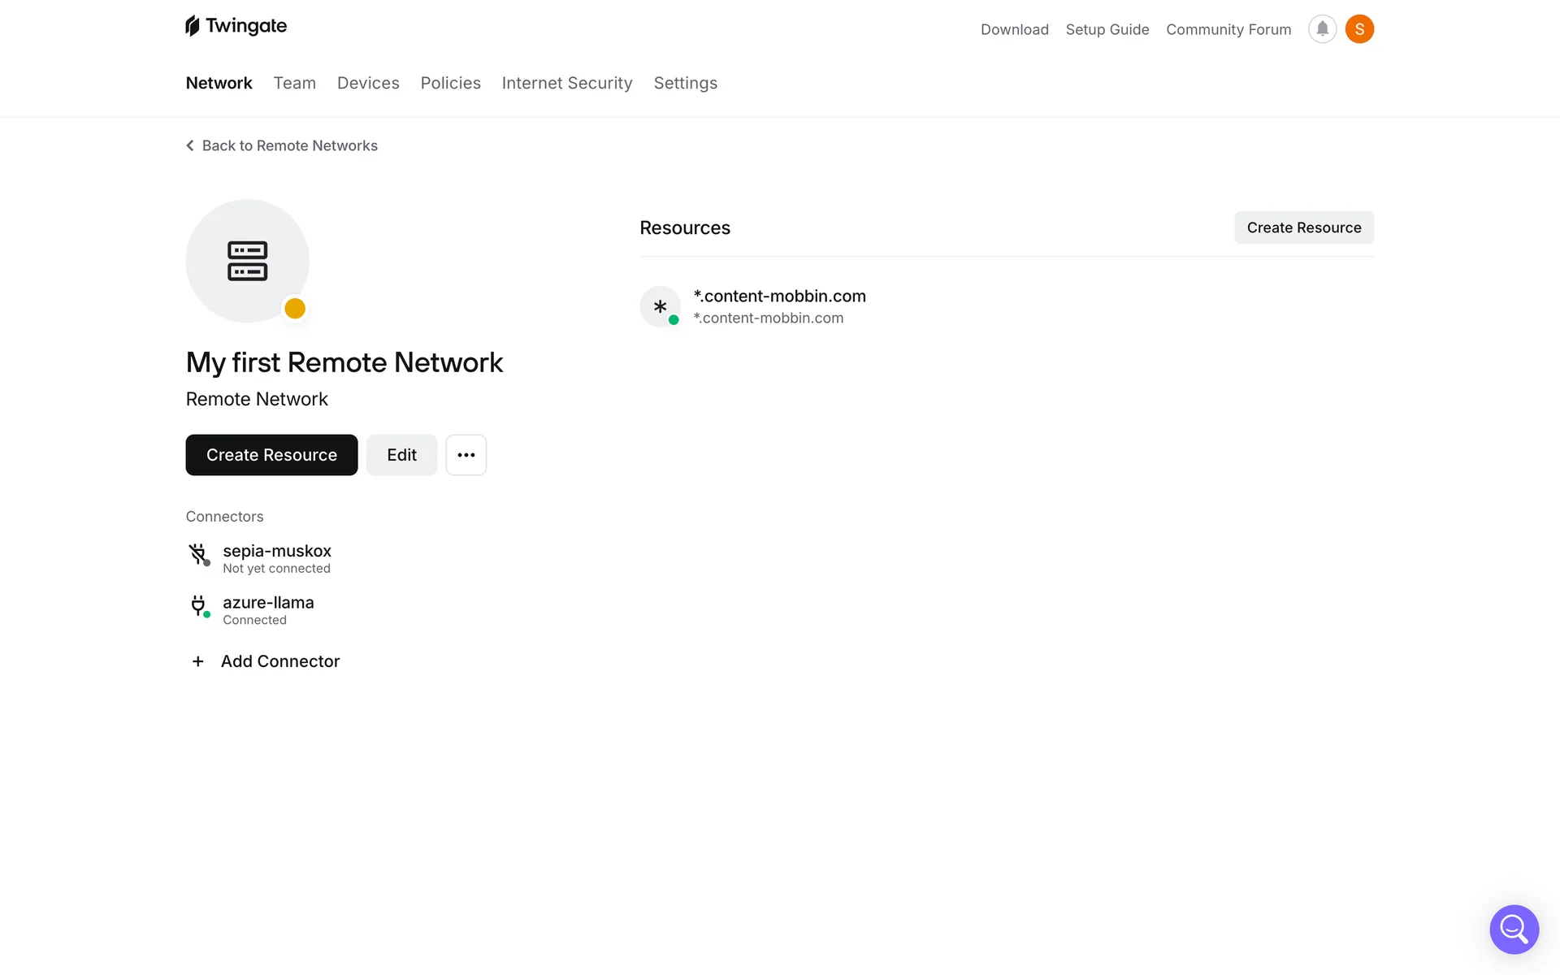Click Create Resource in Resources header
This screenshot has height=975, width=1560.
tap(1303, 227)
